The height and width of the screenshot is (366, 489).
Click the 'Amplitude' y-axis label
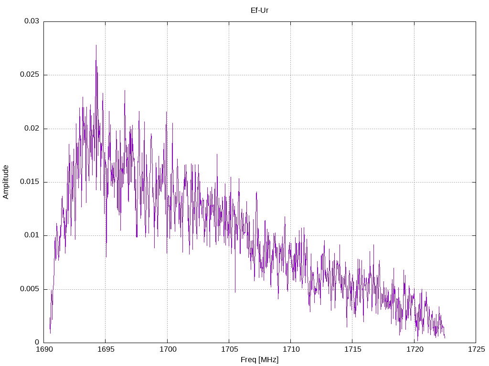click(x=6, y=182)
